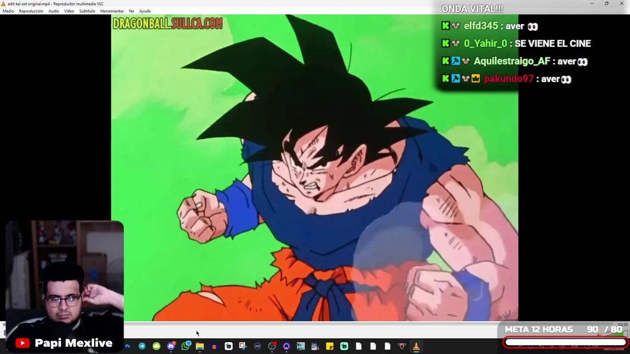Open the Ver menu

point(131,11)
